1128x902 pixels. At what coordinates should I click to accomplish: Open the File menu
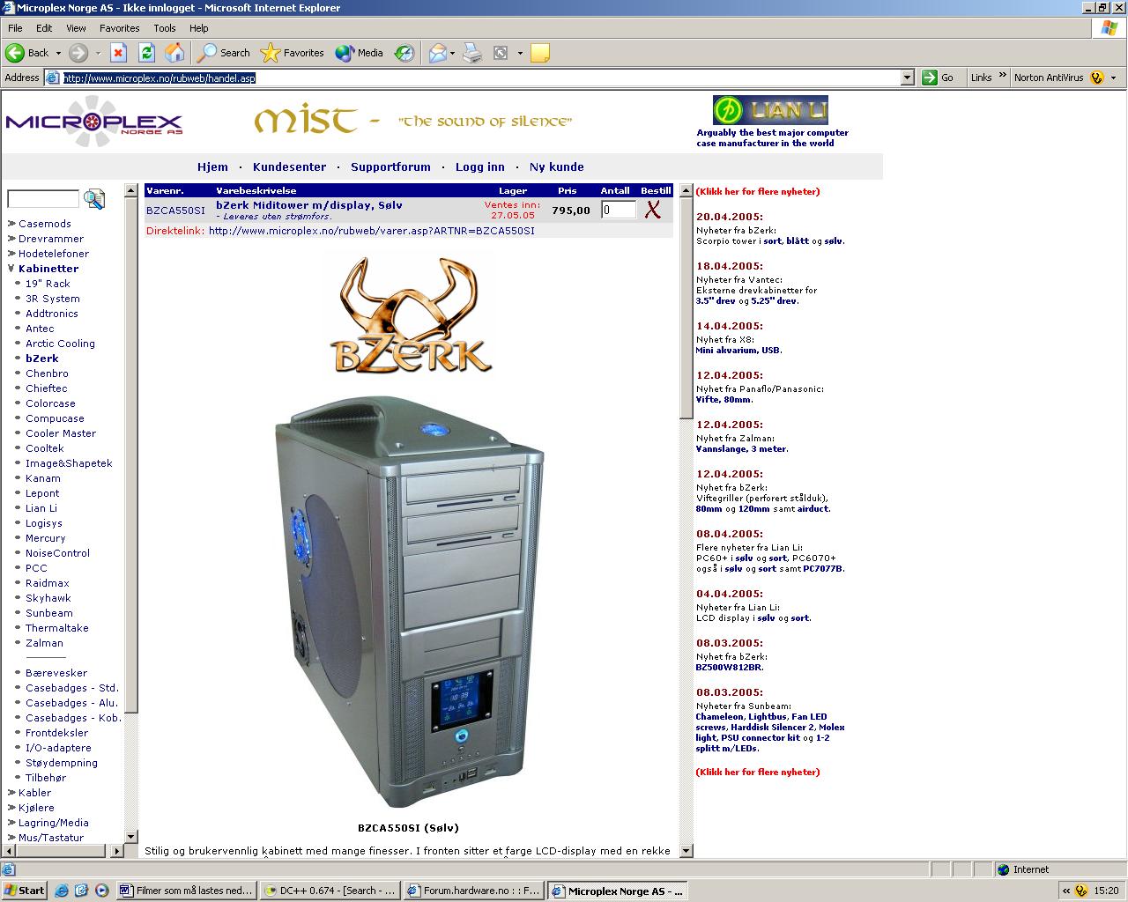tap(15, 28)
